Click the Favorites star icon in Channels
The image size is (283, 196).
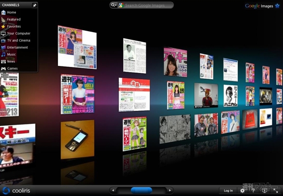[3, 26]
